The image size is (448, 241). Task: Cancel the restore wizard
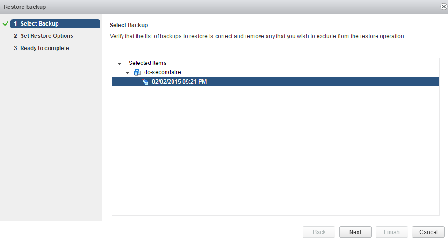(x=428, y=232)
